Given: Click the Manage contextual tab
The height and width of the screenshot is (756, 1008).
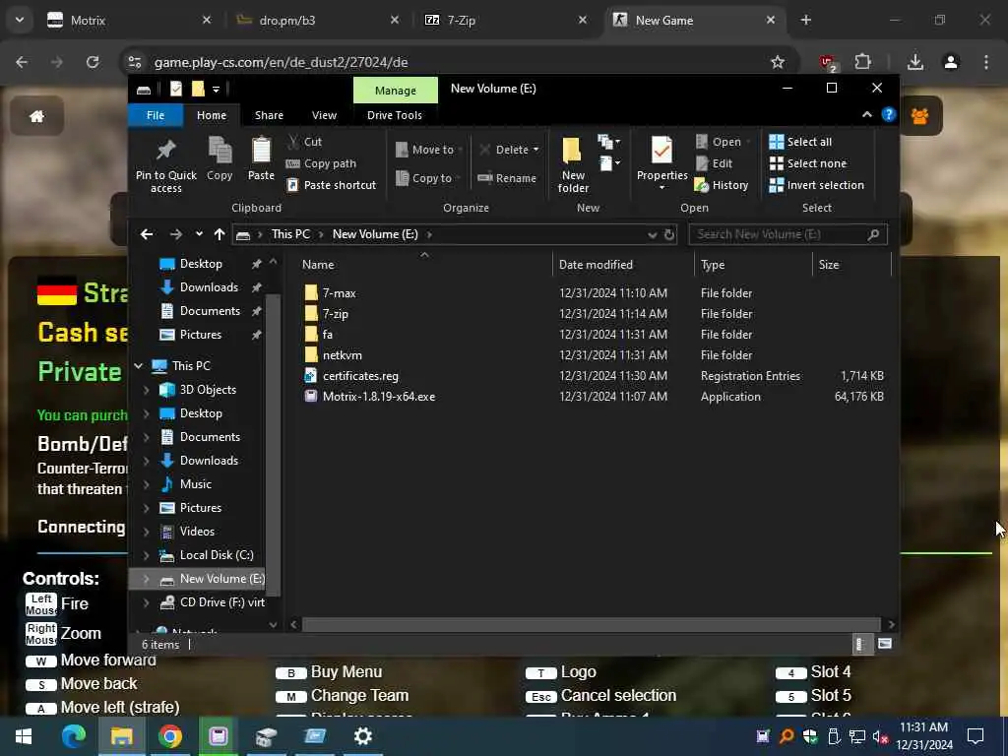Looking at the screenshot, I should (396, 91).
